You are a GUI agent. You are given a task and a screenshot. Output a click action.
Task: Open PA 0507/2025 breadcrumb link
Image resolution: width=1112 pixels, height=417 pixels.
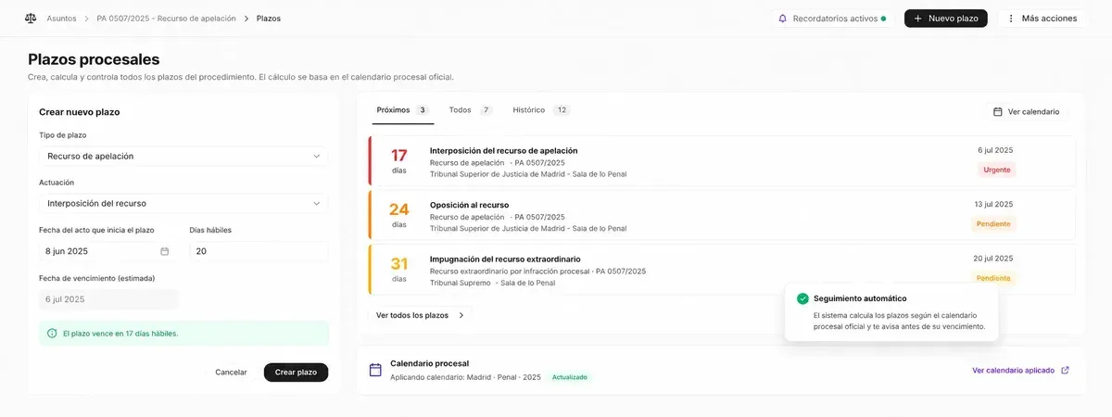click(x=166, y=19)
